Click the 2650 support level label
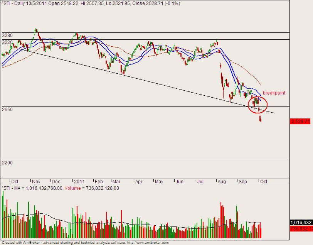 click(7, 110)
